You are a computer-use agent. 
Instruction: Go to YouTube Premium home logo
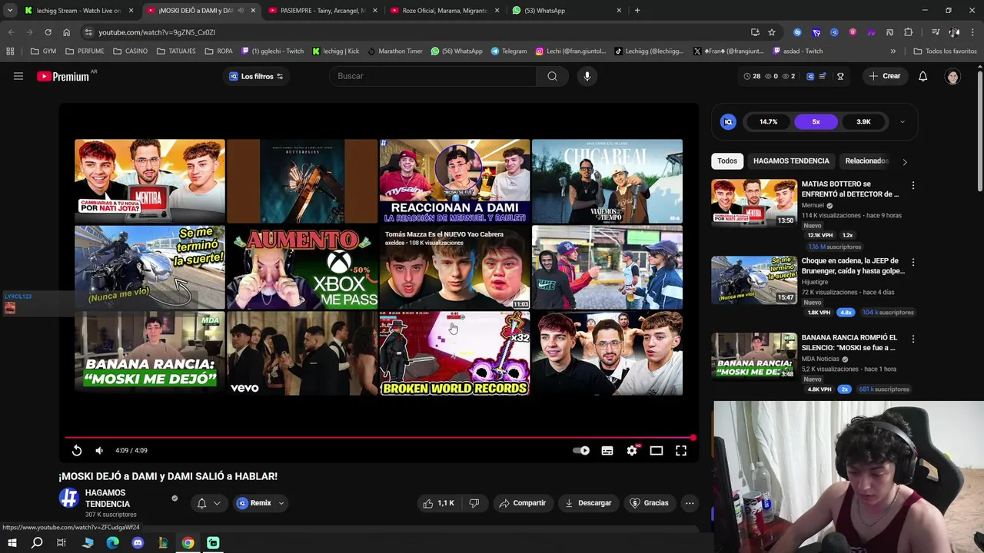63,76
